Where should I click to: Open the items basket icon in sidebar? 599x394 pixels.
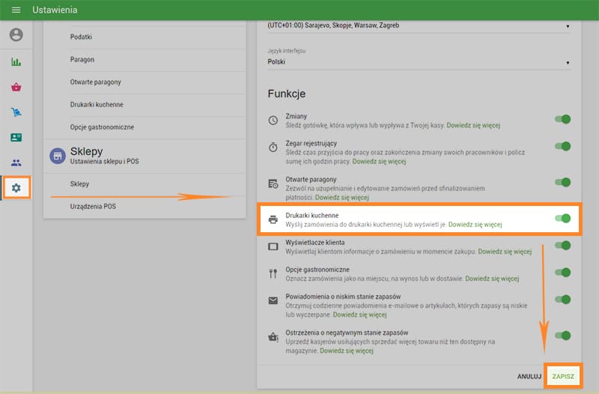click(16, 87)
